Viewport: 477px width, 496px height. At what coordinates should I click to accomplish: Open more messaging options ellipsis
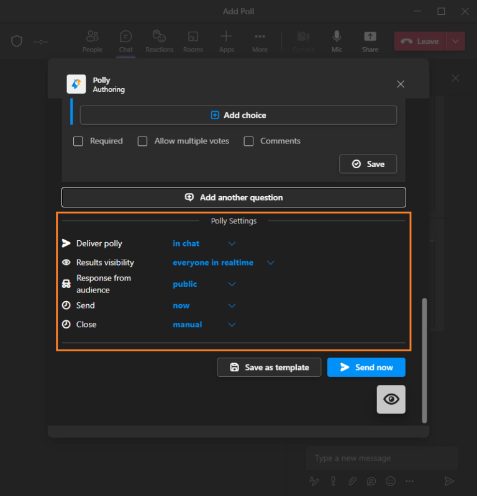[x=409, y=481]
